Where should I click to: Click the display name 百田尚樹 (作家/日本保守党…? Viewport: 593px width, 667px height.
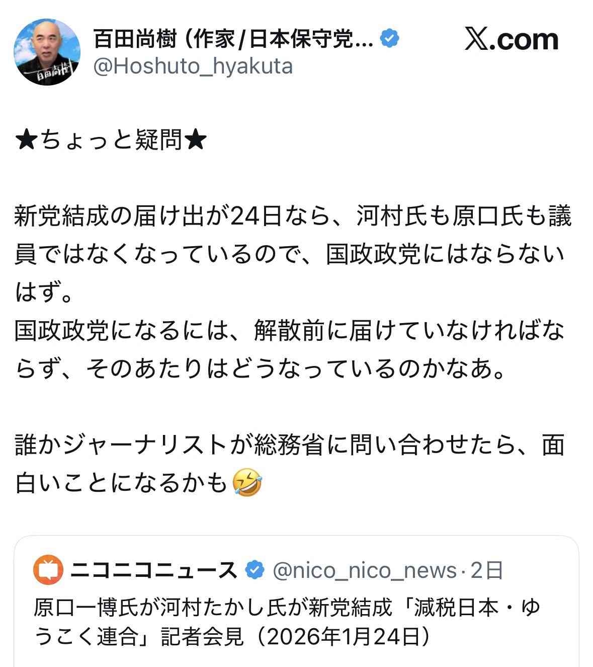click(233, 39)
